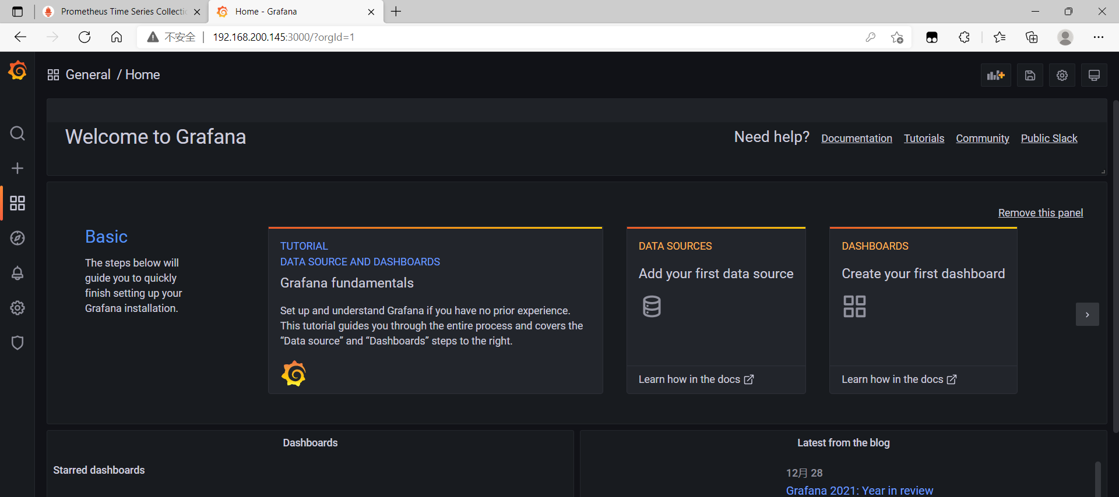Open the Favorites list icon

(1000, 37)
